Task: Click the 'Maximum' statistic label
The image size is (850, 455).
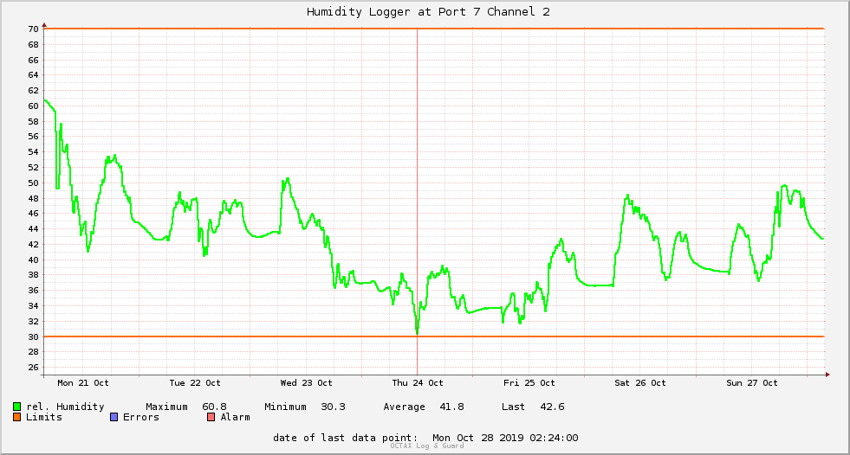Action: tap(166, 407)
